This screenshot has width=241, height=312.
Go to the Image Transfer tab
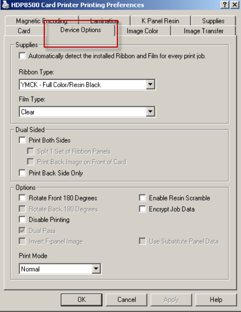coord(203,31)
